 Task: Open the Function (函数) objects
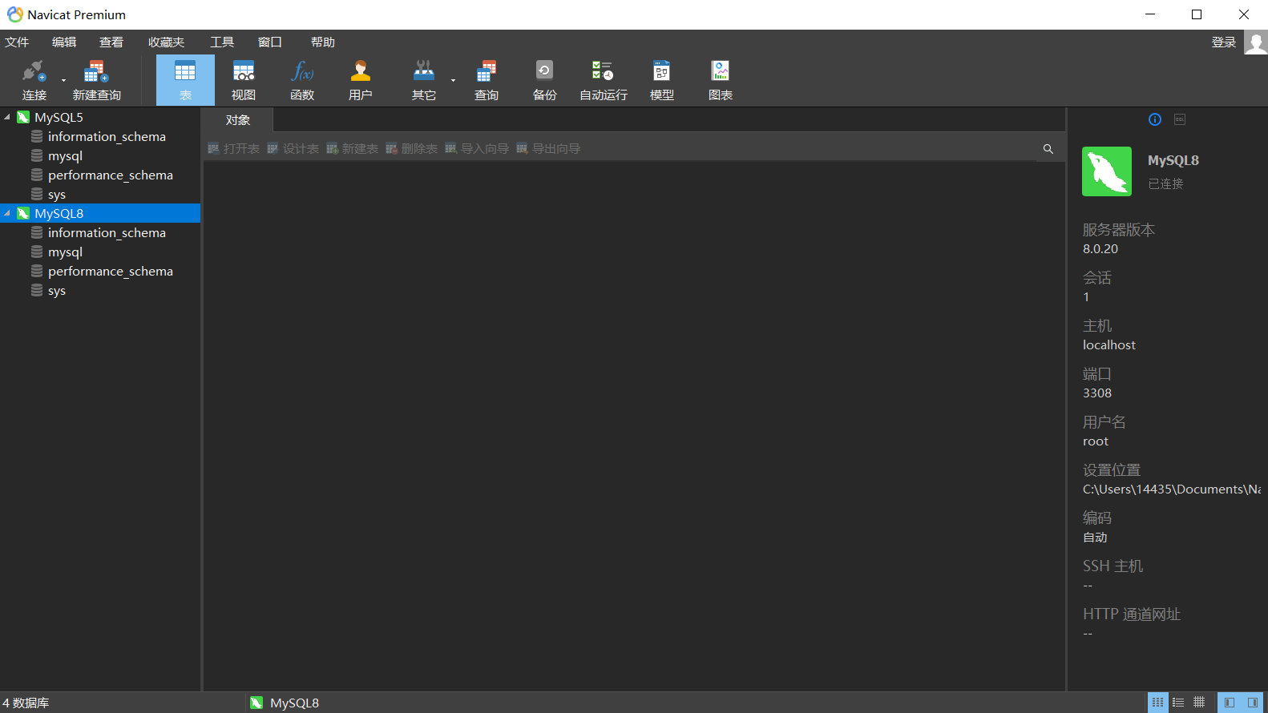click(x=302, y=80)
